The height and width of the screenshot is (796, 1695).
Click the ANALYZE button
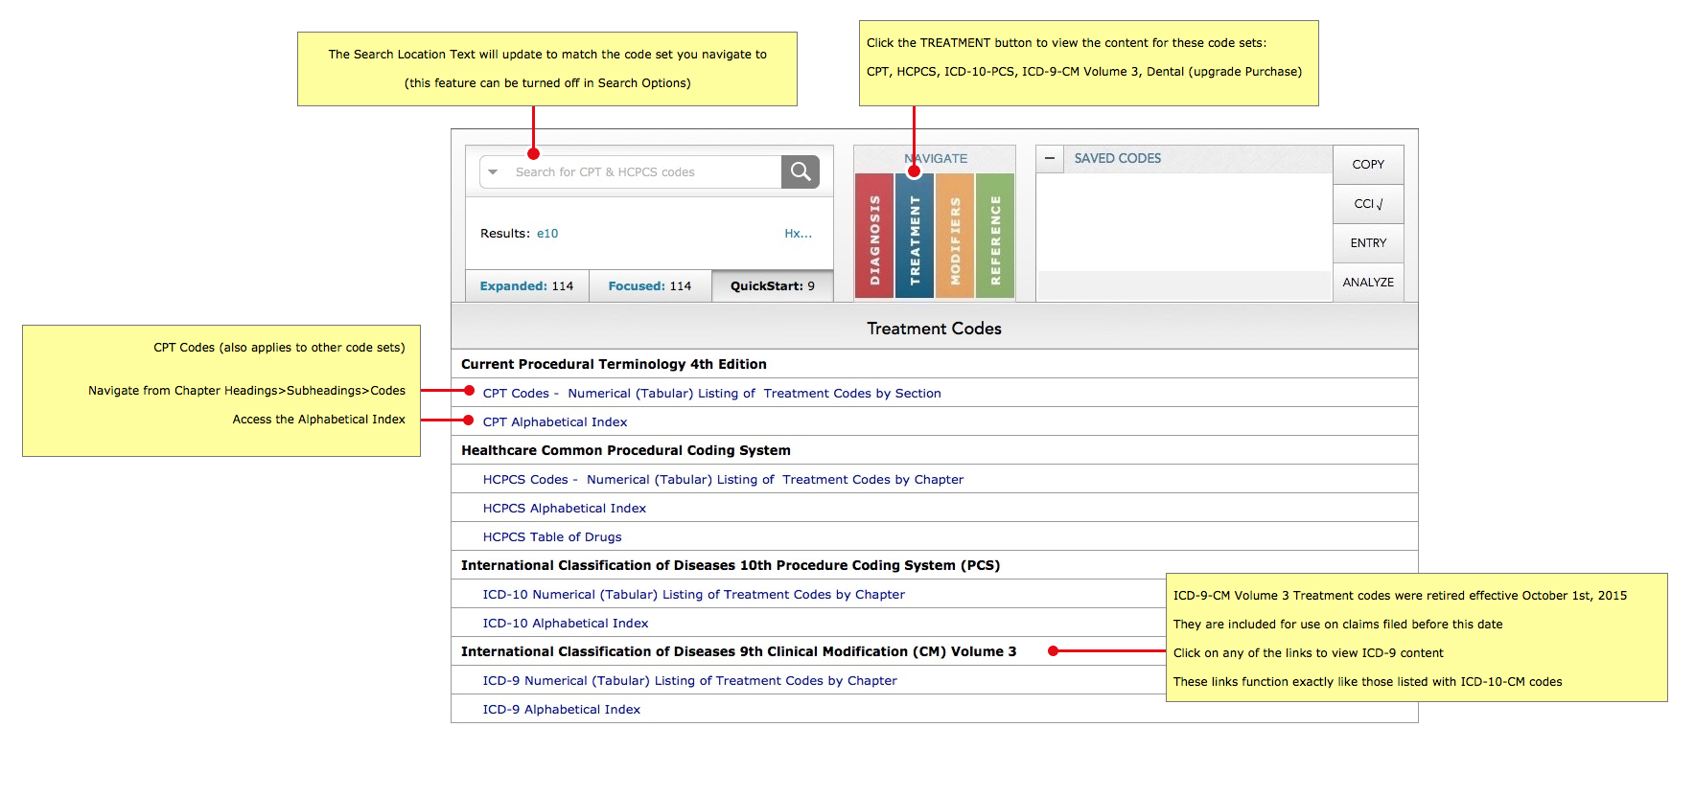(x=1368, y=283)
